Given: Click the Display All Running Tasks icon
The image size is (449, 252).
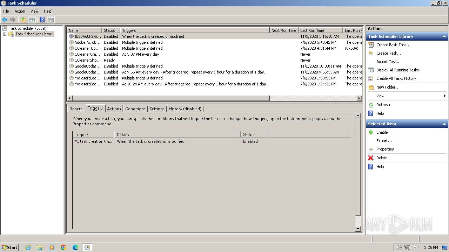Looking at the screenshot, I should [x=371, y=70].
